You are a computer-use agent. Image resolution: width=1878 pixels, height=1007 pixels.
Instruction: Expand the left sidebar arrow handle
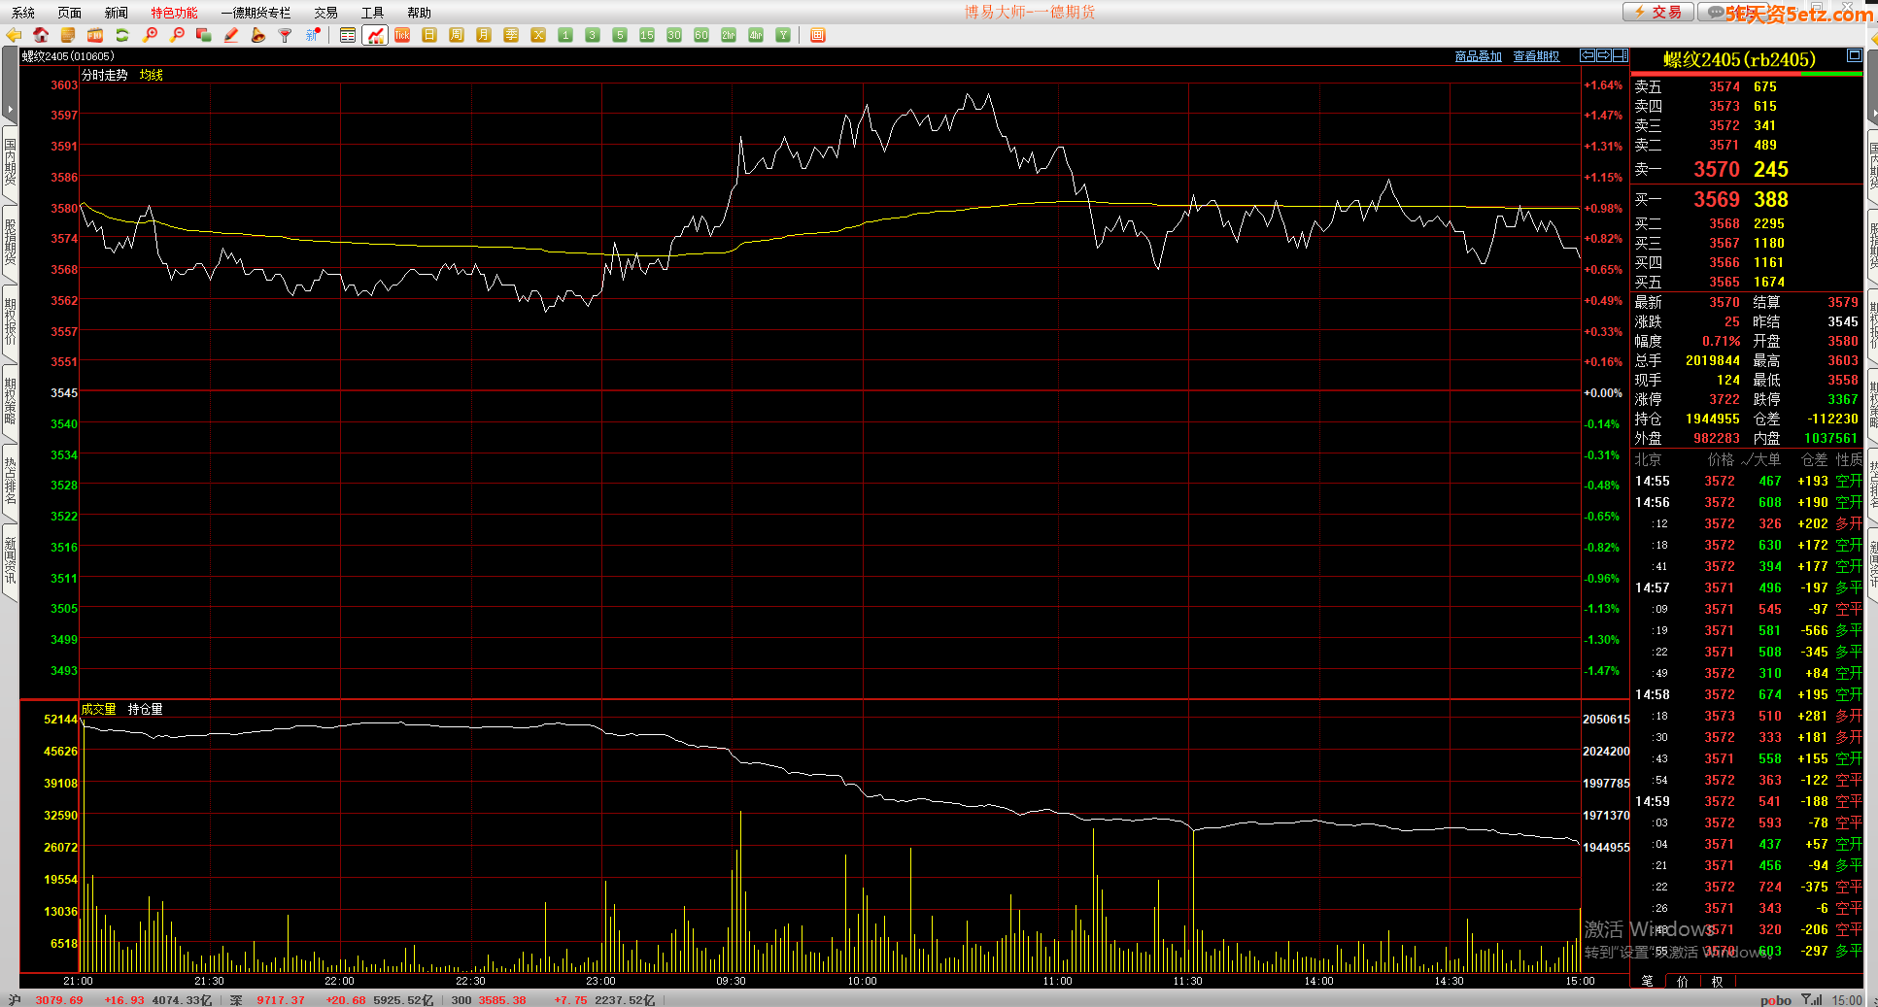click(10, 110)
